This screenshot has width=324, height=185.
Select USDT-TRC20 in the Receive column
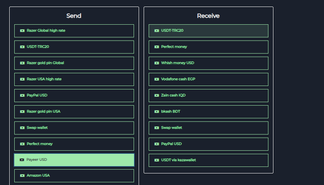tap(209, 31)
